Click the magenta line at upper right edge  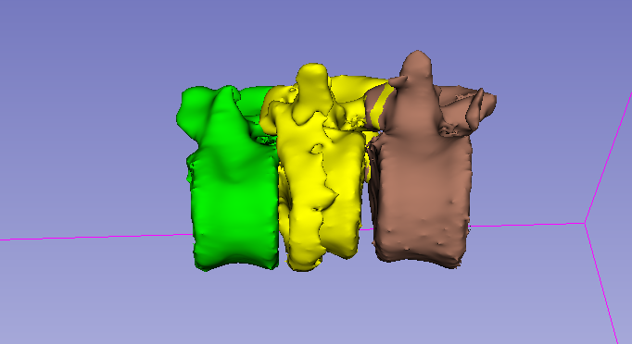pos(609,157)
